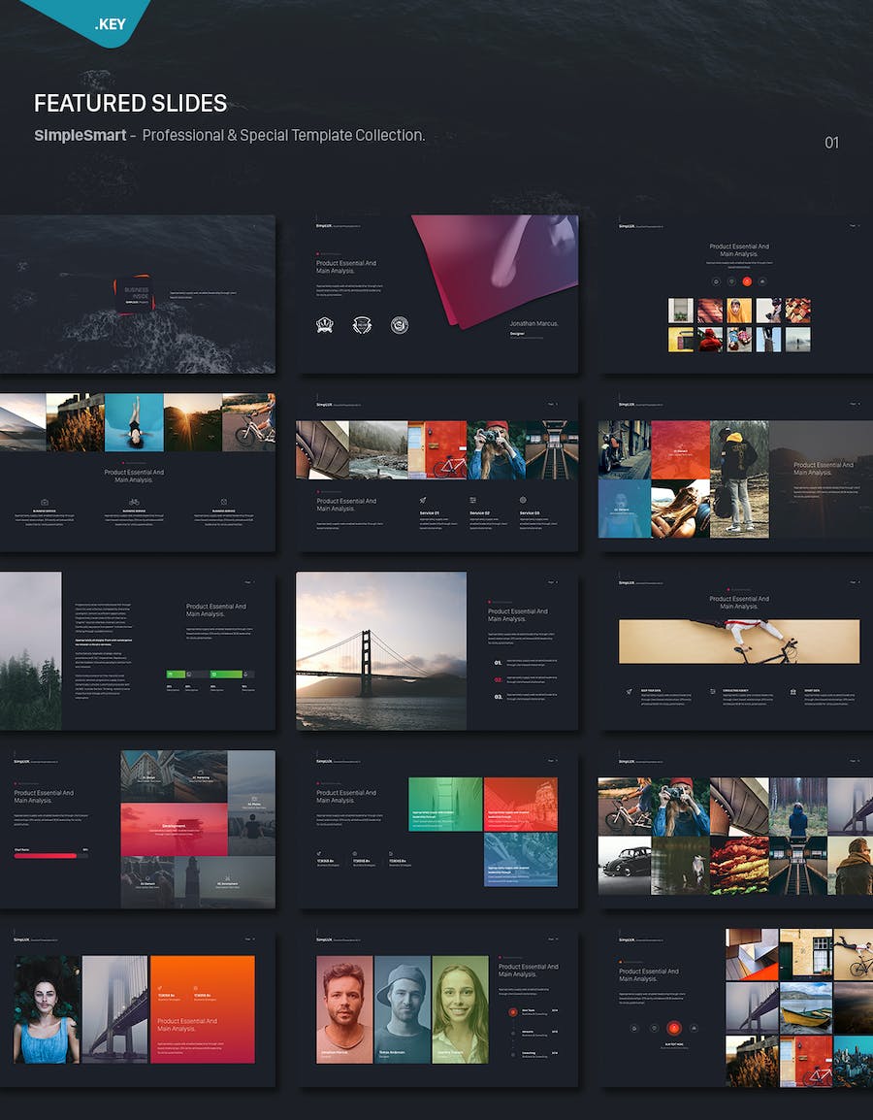
Task: Select the red numbered item 01 beside the bridge
Action: [498, 664]
